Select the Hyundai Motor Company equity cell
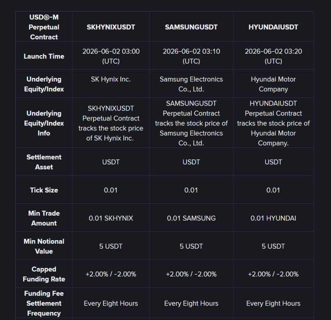The width and height of the screenshot is (331, 320). pos(273,84)
